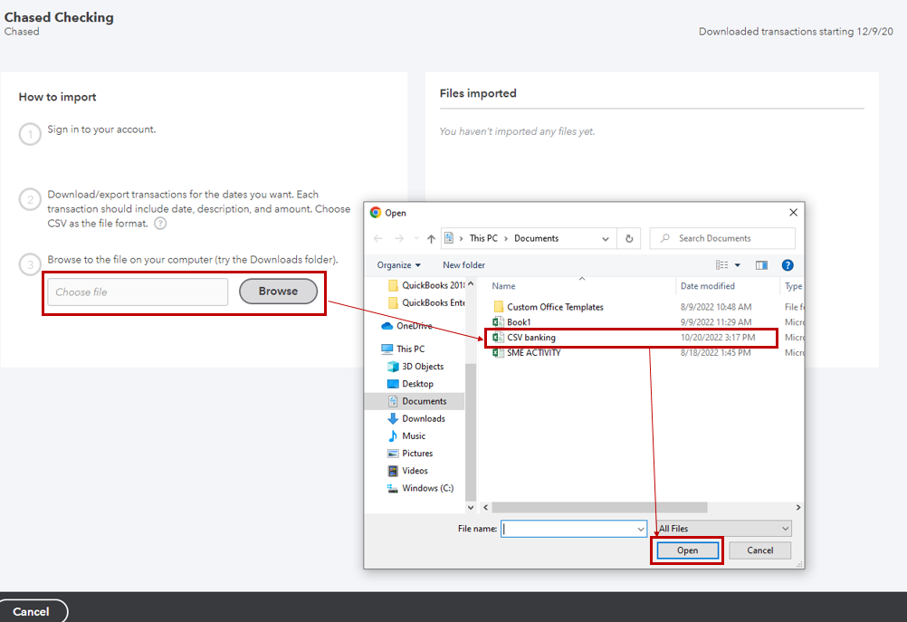Close the Open dialog with the X
The width and height of the screenshot is (907, 622).
click(793, 213)
